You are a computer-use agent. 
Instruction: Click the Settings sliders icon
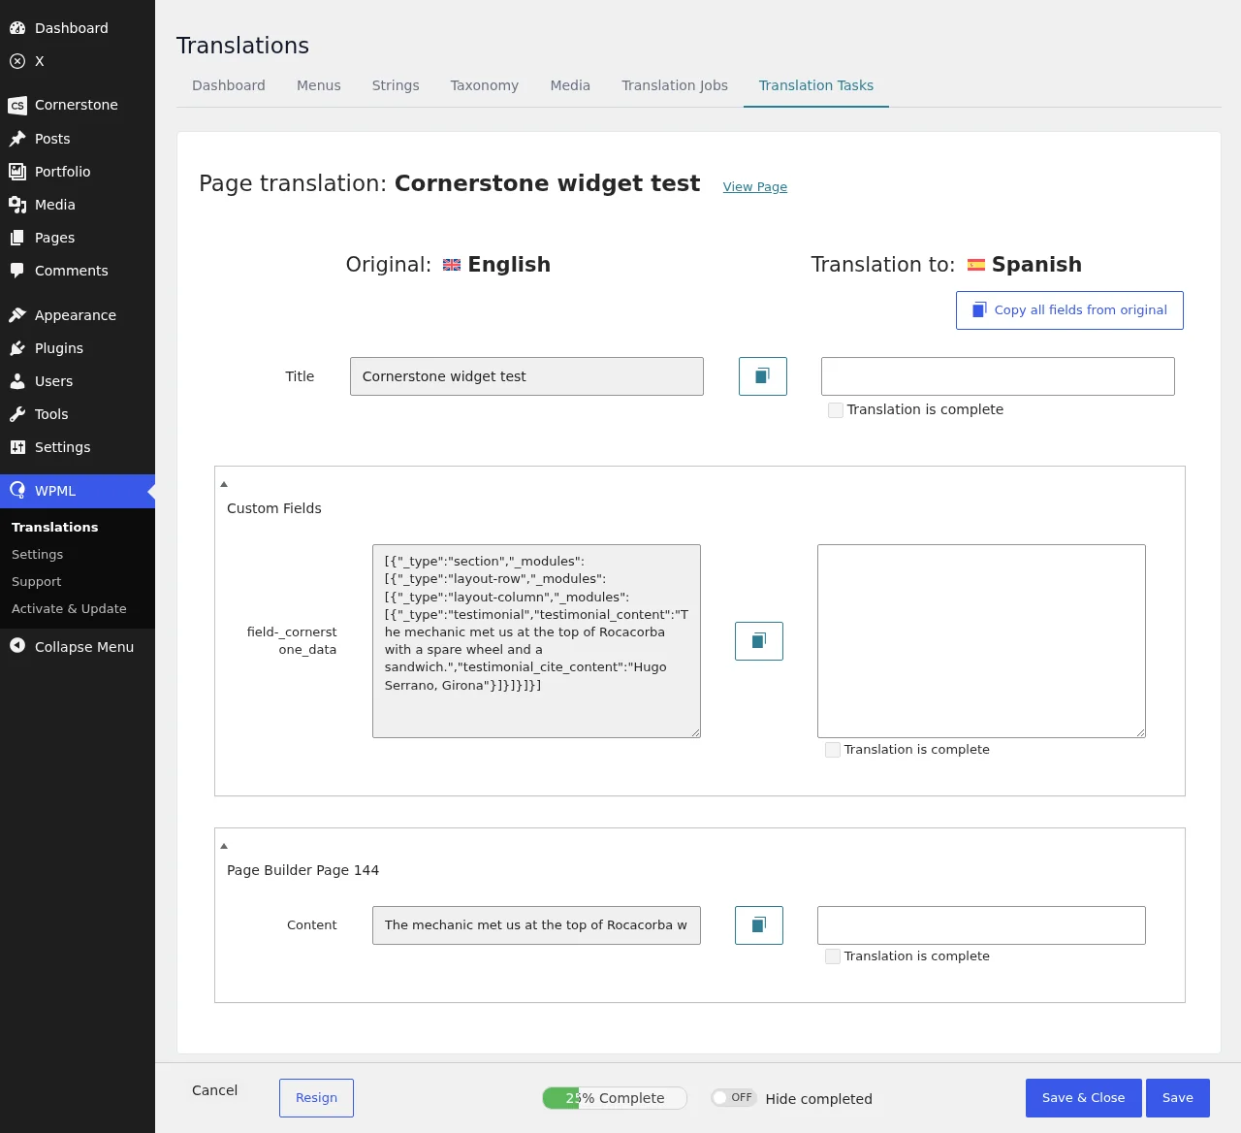[x=17, y=447]
